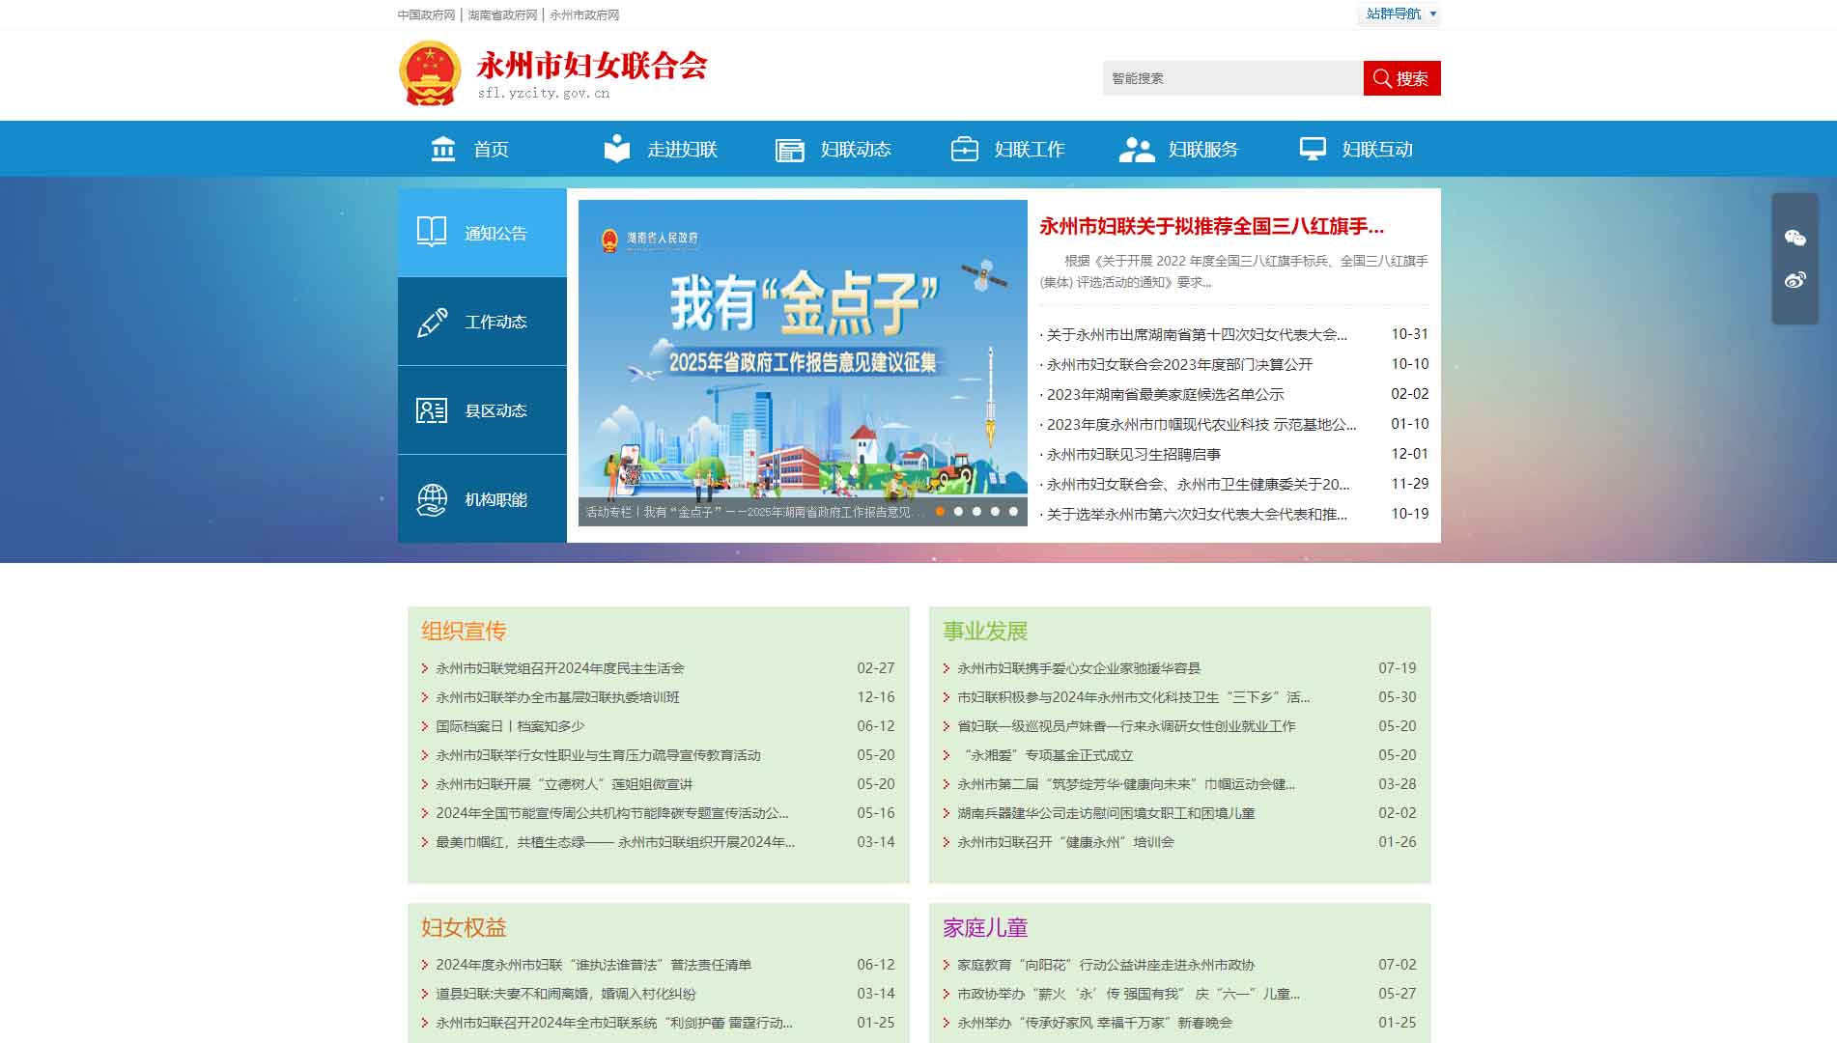This screenshot has height=1043, width=1837.
Task: Open 家庭教育“向阳花”行动公益讲座 article
Action: coord(1106,965)
